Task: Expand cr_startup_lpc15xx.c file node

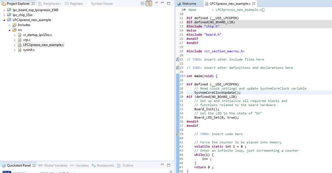Action: (15, 35)
